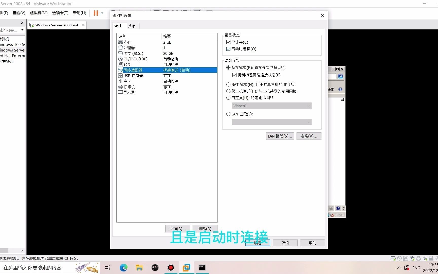Click the orange pause VM toolbar icon
The width and height of the screenshot is (438, 274).
tap(96, 13)
